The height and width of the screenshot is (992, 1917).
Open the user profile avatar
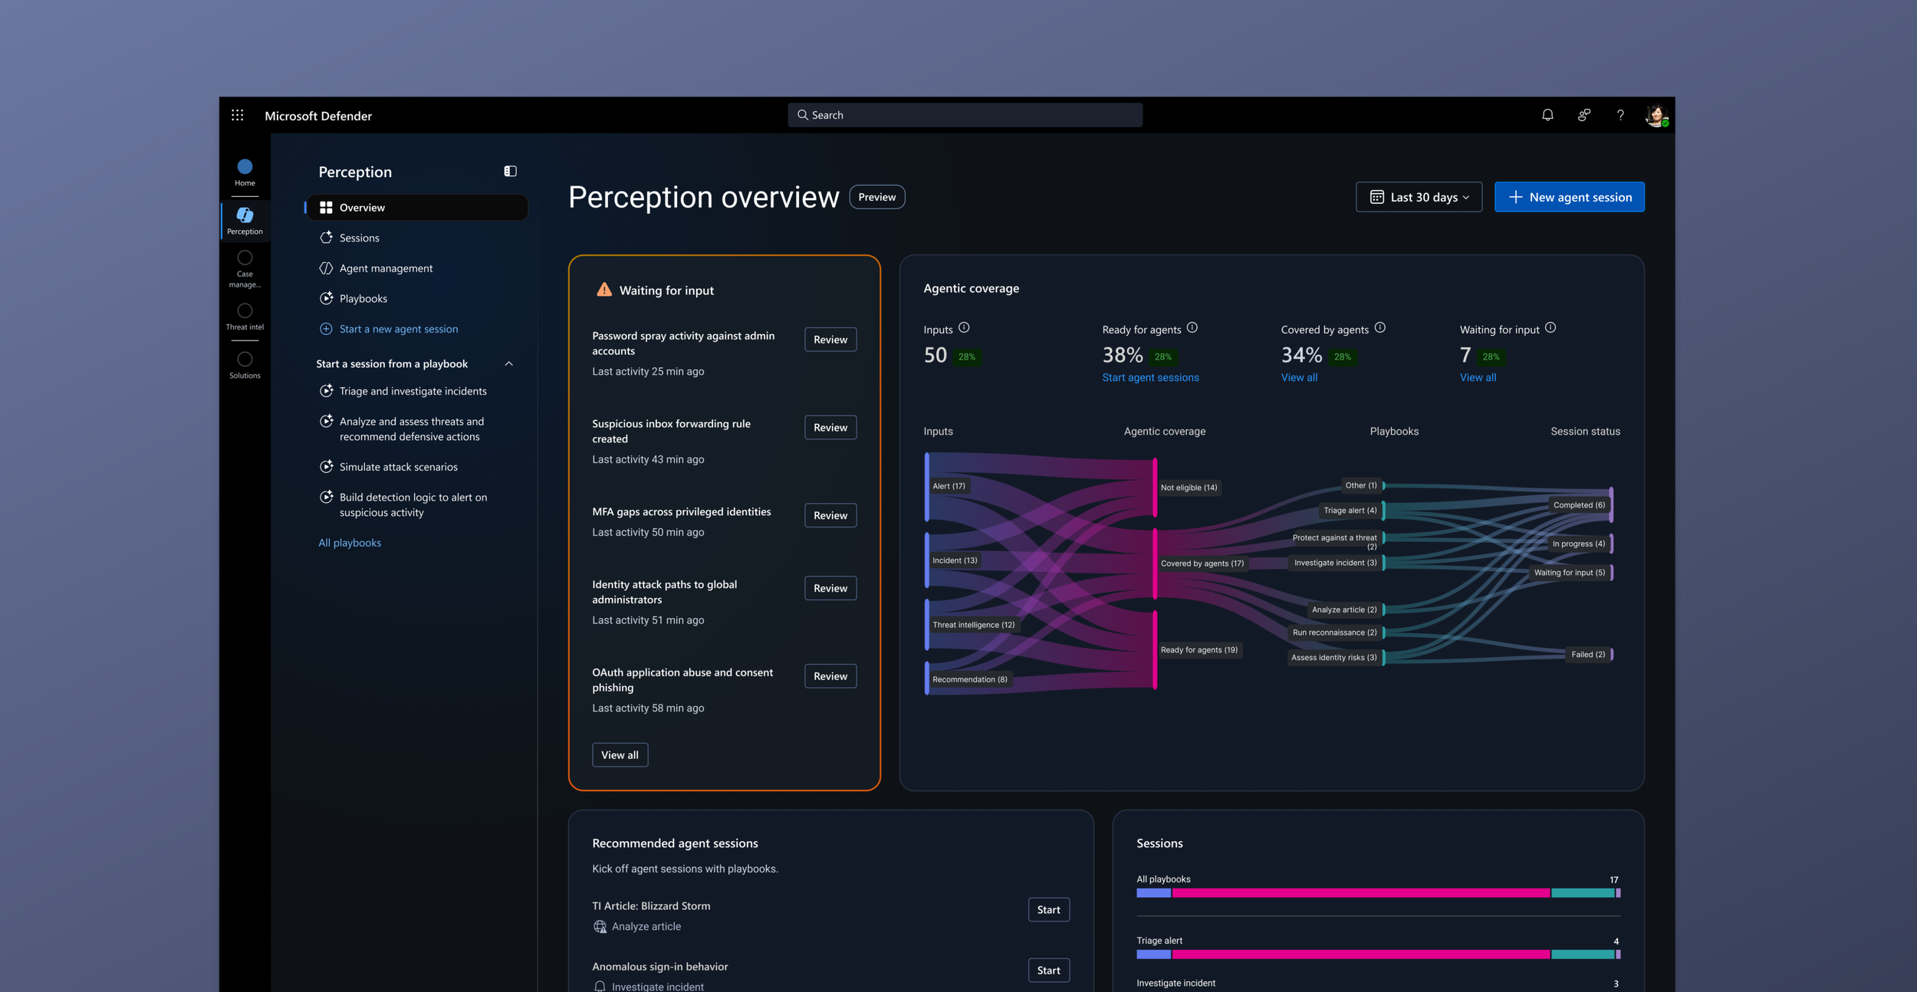tap(1656, 116)
